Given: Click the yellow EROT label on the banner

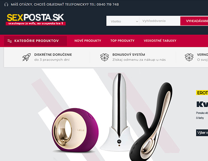Looking at the screenshot, I should tap(202, 93).
